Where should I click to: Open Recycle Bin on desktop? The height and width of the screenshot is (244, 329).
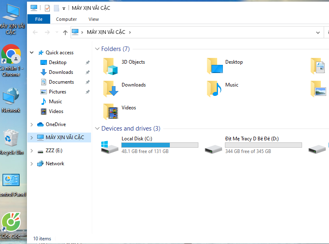click(x=11, y=139)
